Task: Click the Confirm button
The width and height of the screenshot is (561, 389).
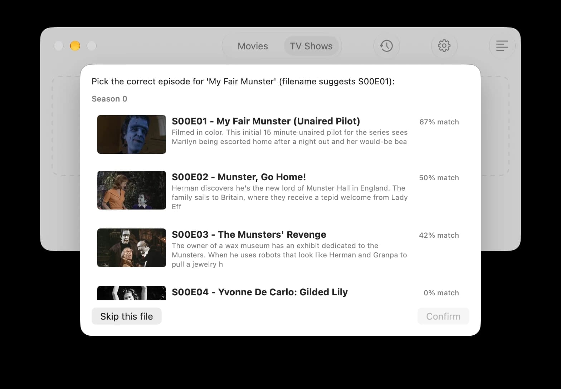Action: click(443, 316)
